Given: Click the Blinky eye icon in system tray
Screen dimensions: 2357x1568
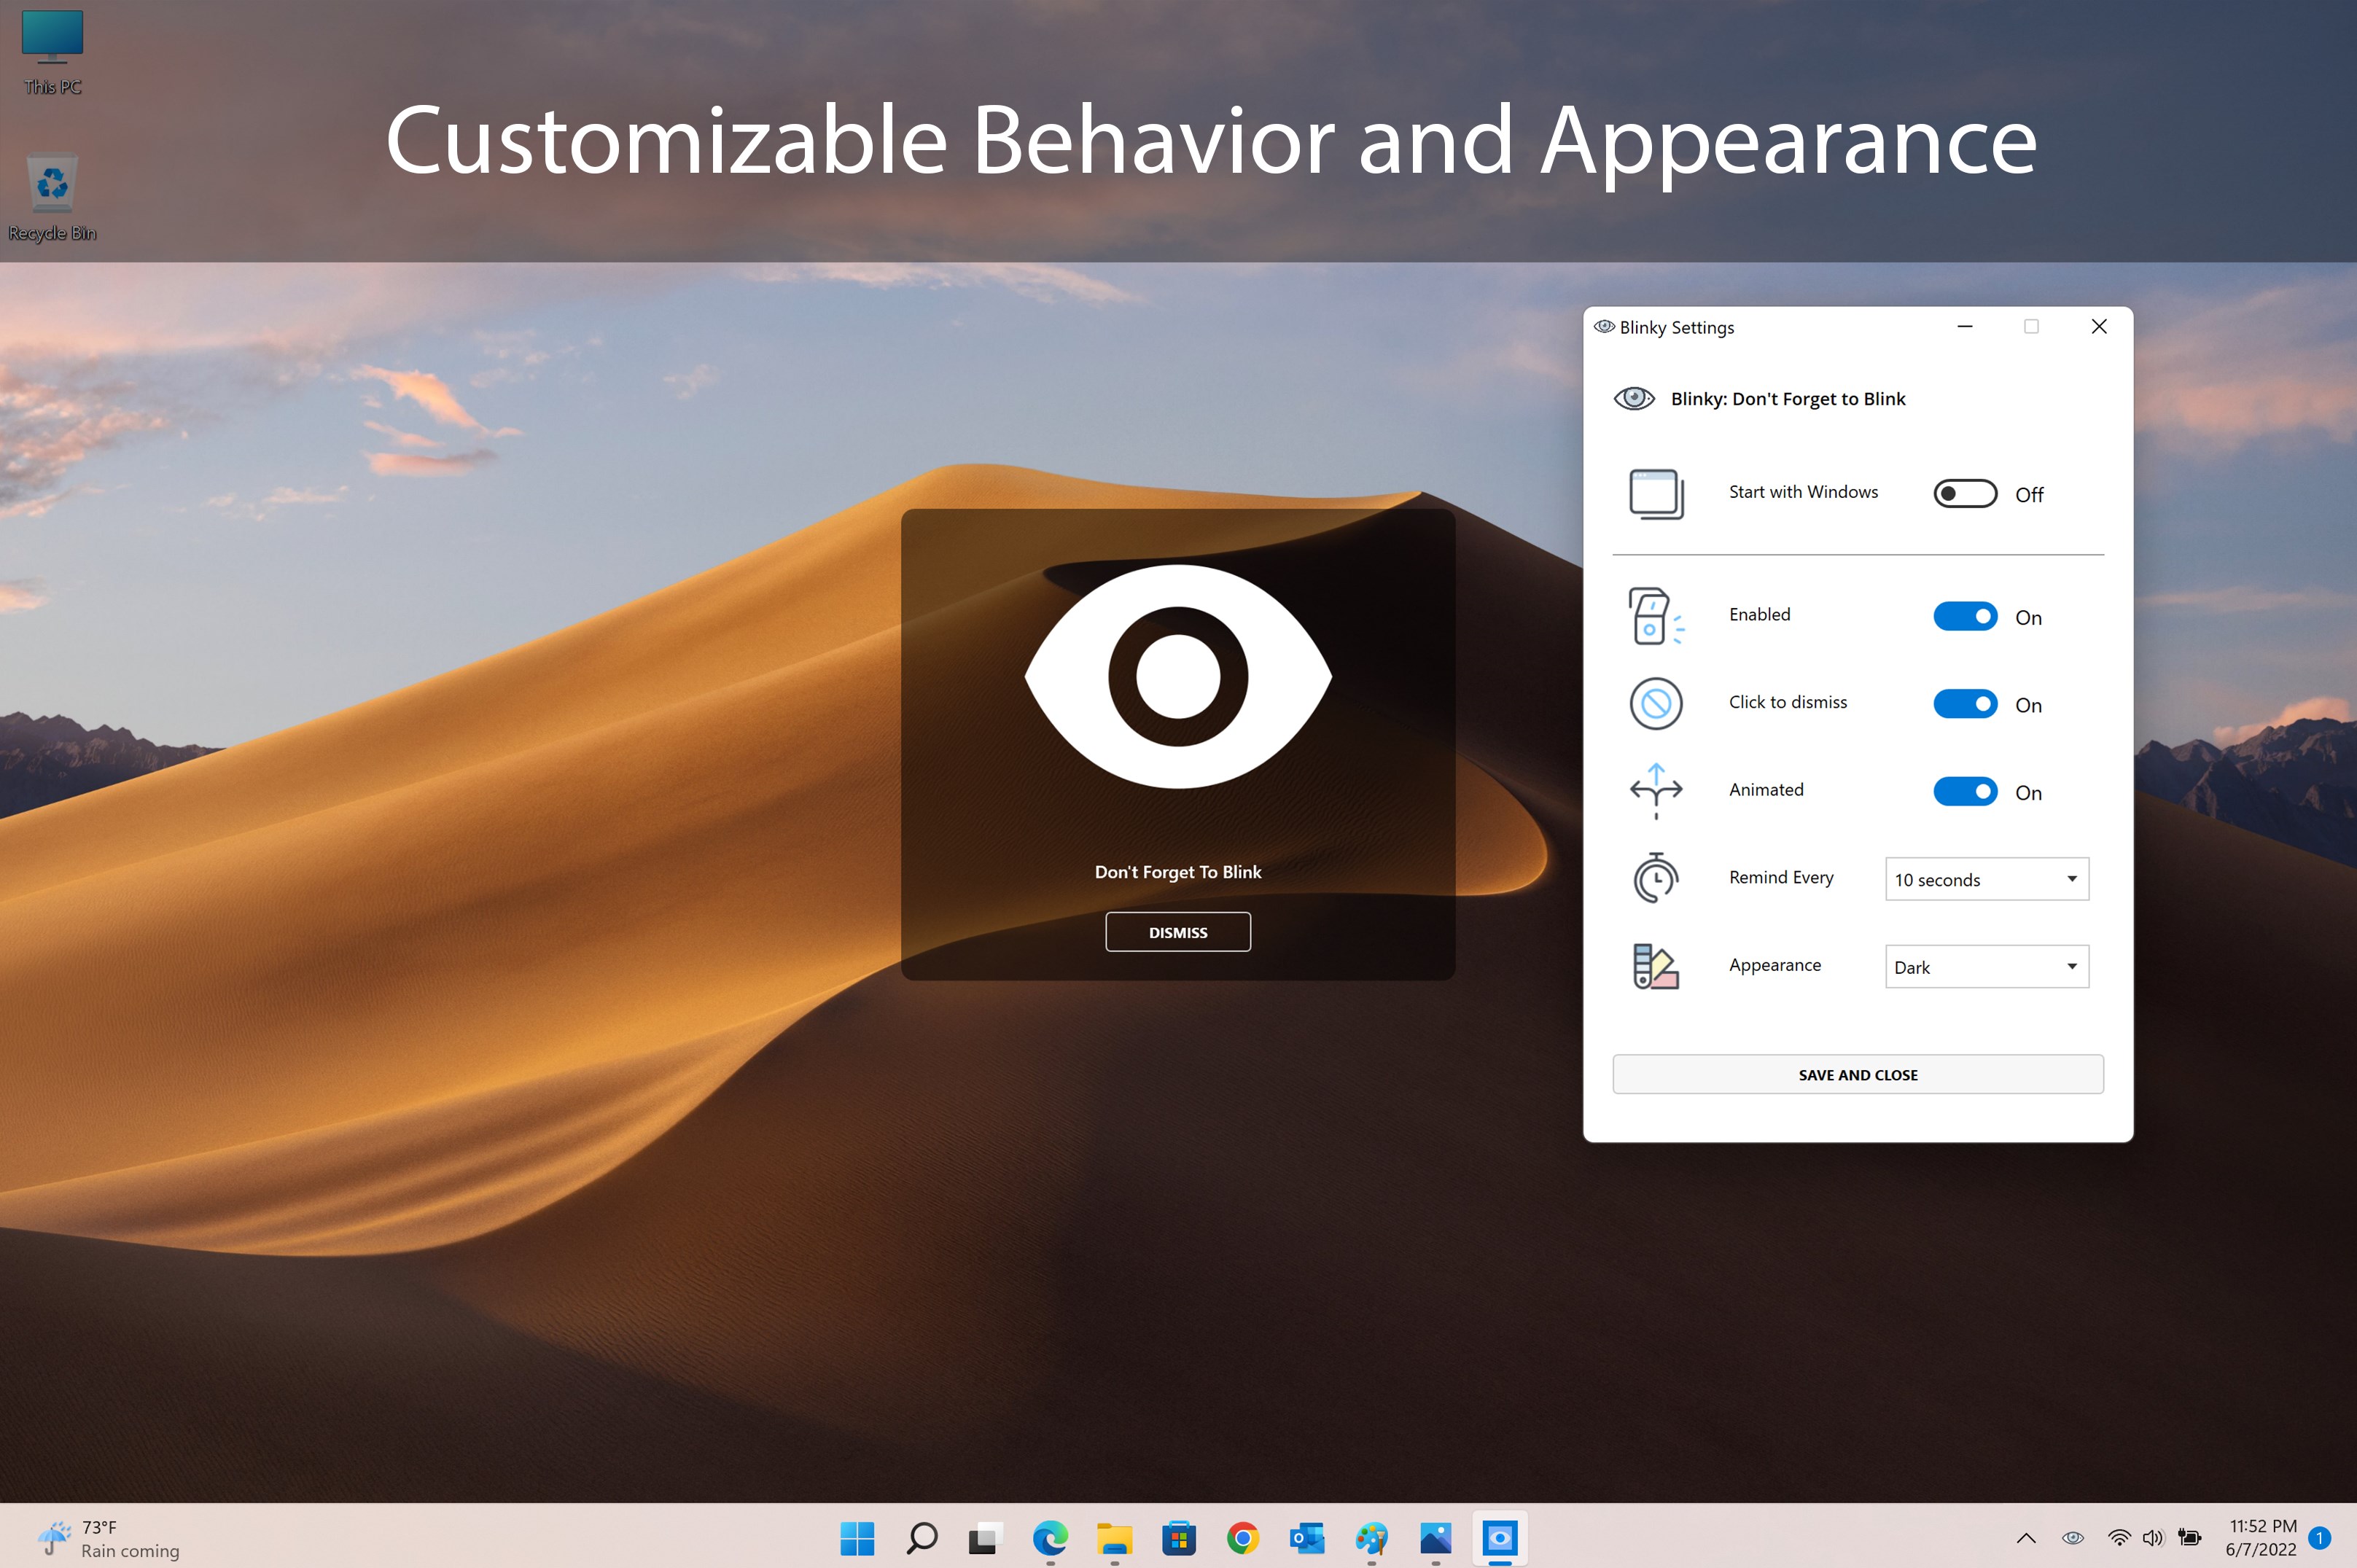Looking at the screenshot, I should pos(2073,1537).
